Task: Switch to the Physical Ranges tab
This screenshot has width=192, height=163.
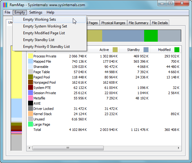Action: 113,23
